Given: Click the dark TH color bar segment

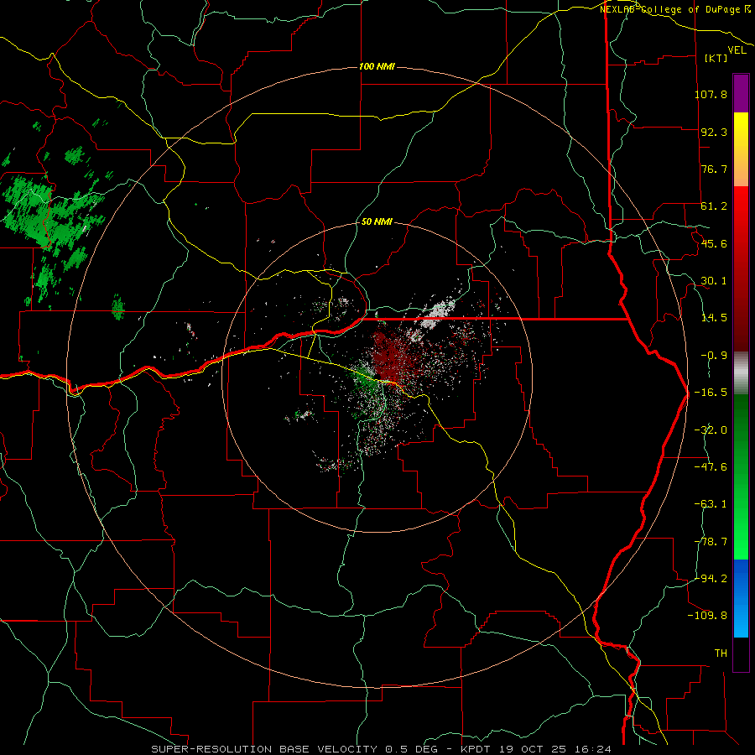Looking at the screenshot, I should [x=741, y=653].
